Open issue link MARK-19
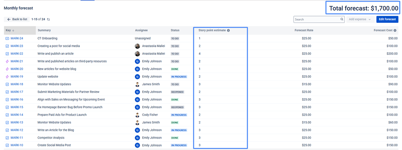Viewport: 402px width, 150px height. click(x=17, y=77)
